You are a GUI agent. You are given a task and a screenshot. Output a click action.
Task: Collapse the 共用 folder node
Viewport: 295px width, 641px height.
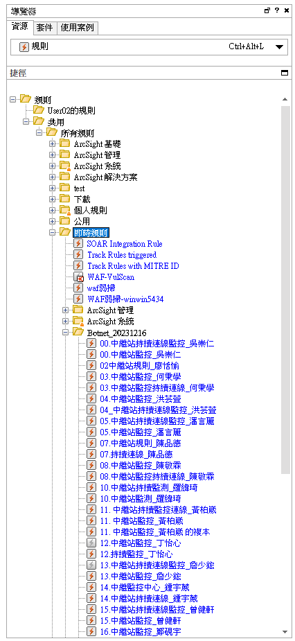point(26,121)
